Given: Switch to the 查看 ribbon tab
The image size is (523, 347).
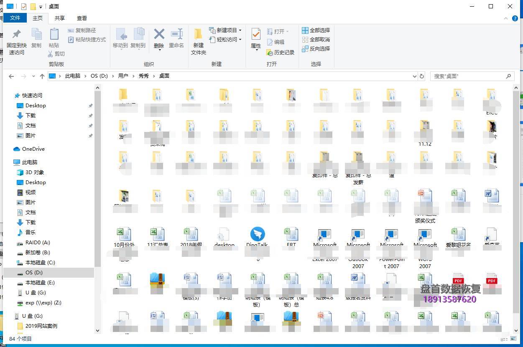Looking at the screenshot, I should point(82,18).
